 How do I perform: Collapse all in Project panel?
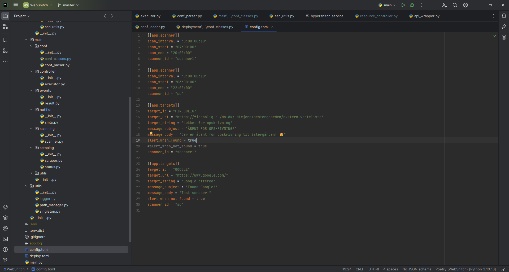point(112,16)
